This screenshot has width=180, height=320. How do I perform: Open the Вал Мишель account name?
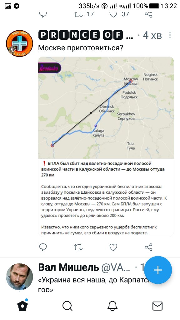(68, 267)
